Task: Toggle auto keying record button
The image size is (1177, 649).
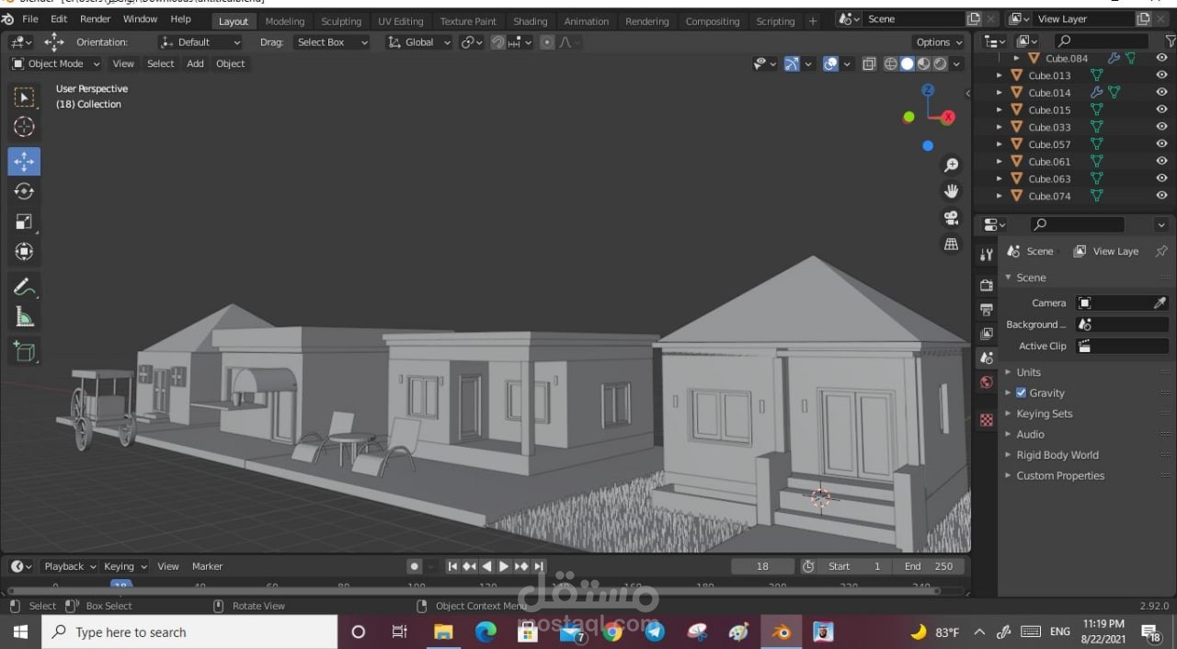Action: pyautogui.click(x=415, y=566)
